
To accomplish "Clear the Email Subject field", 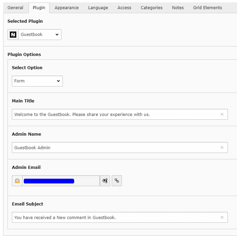I will coord(222,217).
